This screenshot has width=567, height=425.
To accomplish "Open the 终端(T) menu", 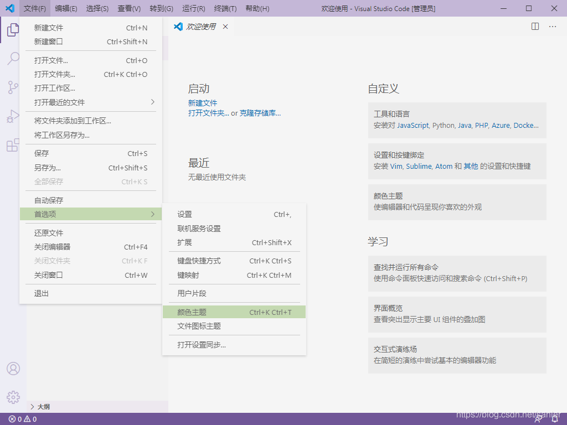I will [225, 8].
